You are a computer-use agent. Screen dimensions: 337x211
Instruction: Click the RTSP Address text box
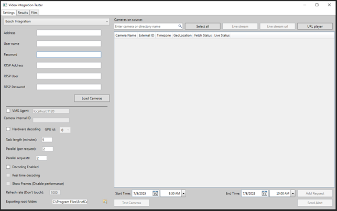(x=69, y=65)
